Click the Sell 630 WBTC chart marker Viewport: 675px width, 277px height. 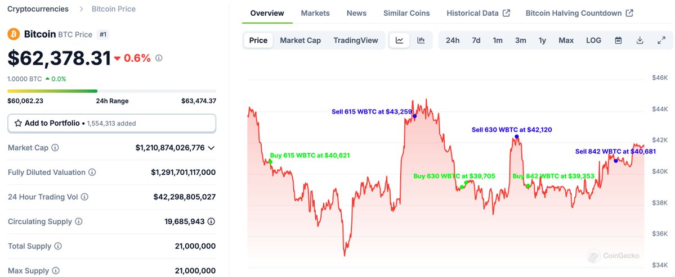516,137
